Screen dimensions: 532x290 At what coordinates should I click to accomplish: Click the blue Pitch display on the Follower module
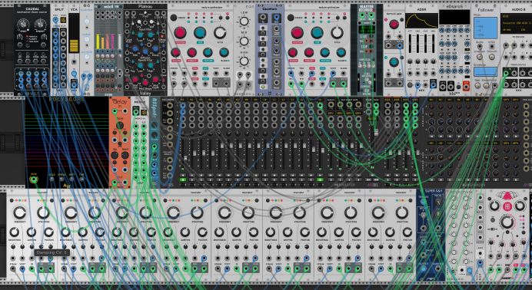click(x=486, y=28)
